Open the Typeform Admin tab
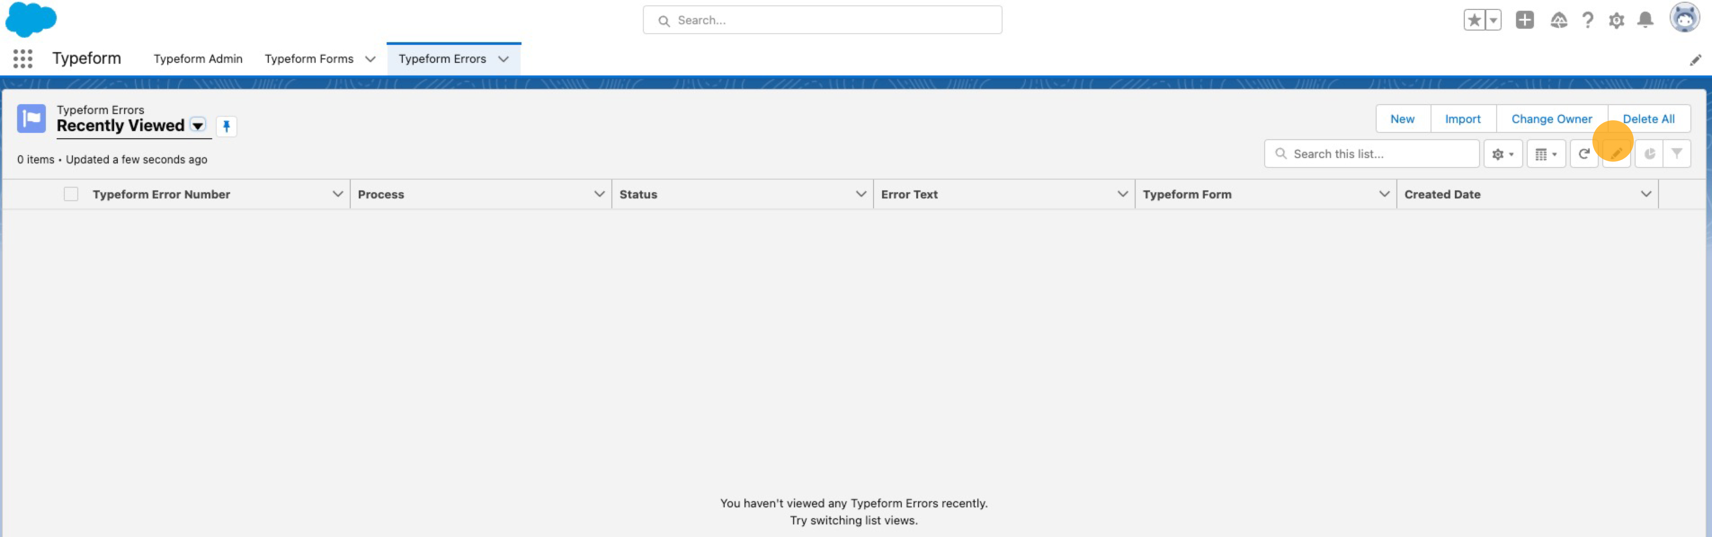 198,59
